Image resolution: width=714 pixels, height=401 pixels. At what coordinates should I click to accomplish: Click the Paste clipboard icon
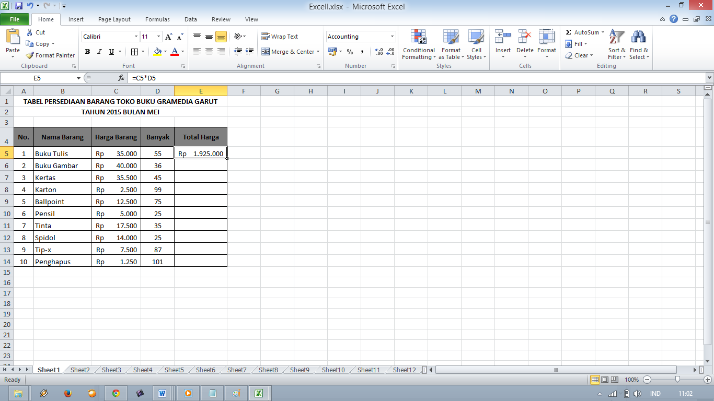13,37
